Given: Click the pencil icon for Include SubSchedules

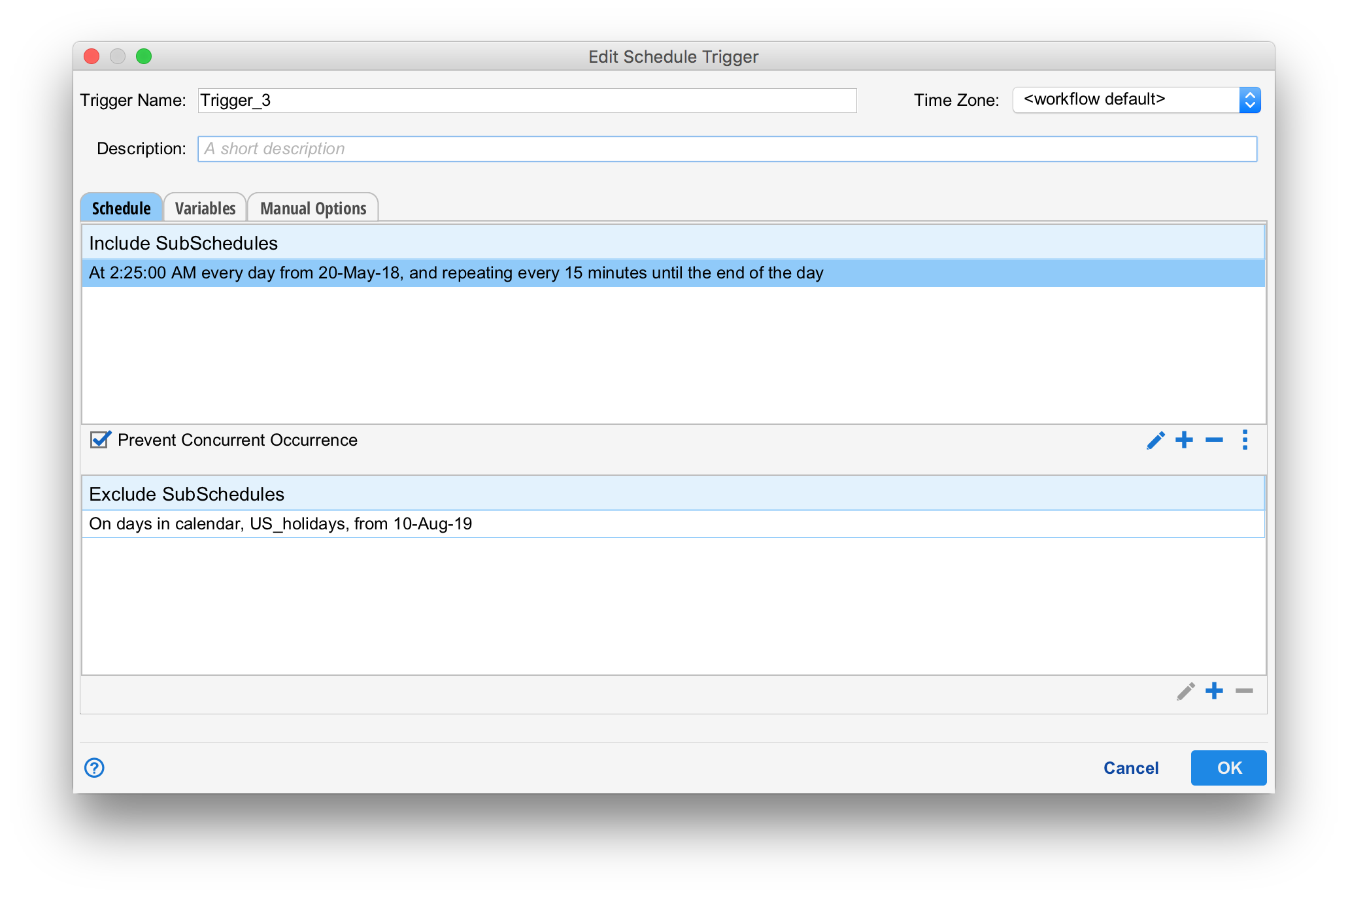Looking at the screenshot, I should coord(1155,441).
